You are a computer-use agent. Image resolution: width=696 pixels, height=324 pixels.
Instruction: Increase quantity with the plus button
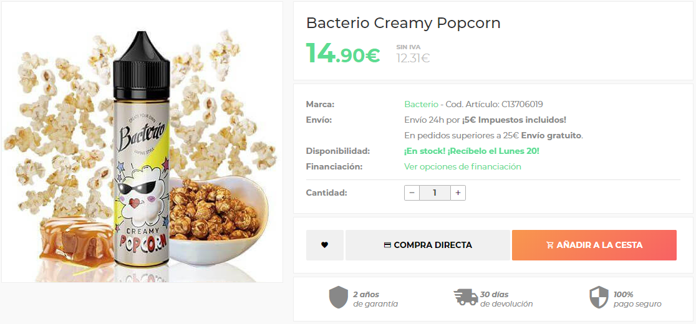coord(458,193)
